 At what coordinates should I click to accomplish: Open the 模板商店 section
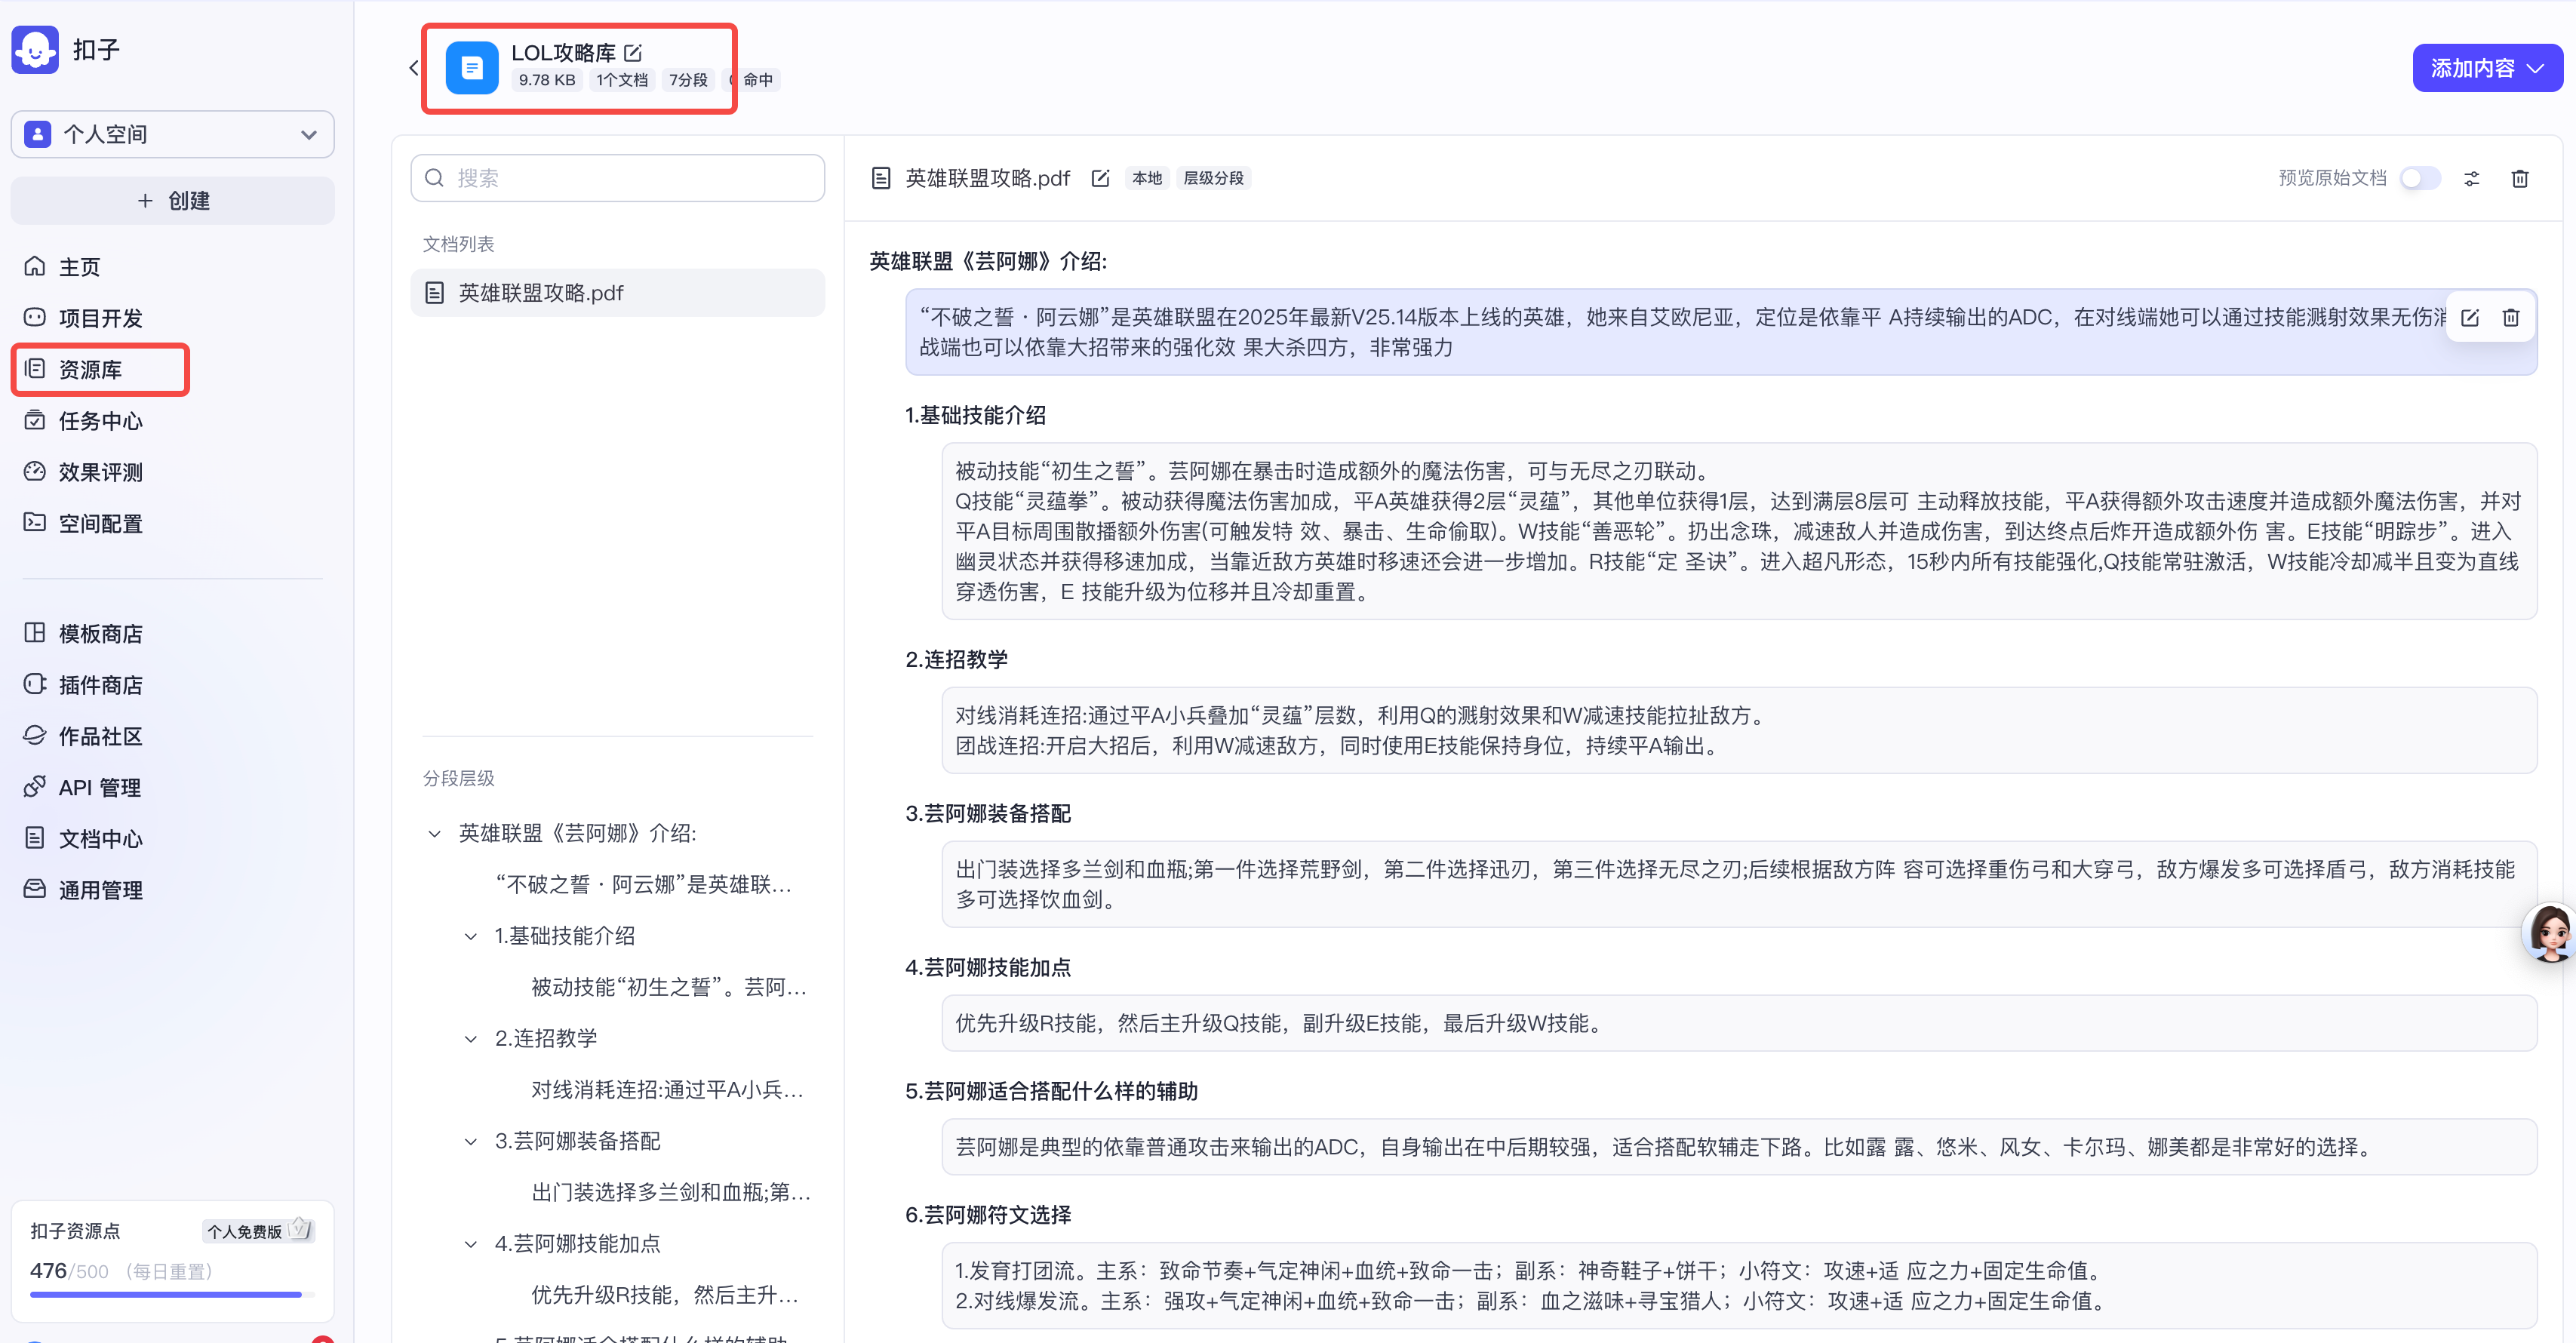click(99, 632)
